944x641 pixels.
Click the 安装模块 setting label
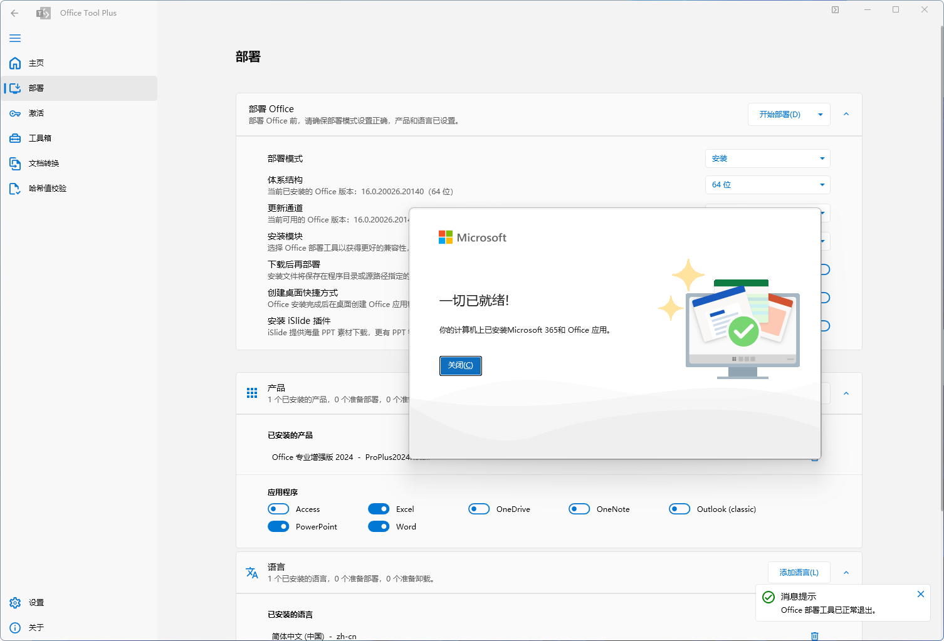285,236
